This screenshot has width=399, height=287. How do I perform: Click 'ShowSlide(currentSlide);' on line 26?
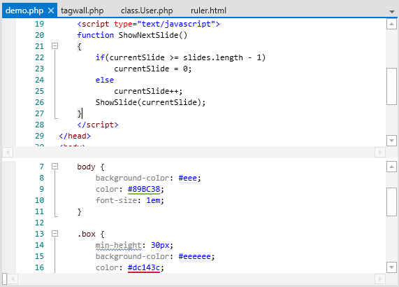coord(150,102)
